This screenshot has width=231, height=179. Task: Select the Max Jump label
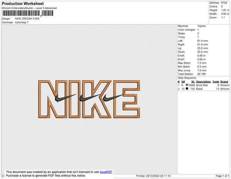[x=184, y=70]
